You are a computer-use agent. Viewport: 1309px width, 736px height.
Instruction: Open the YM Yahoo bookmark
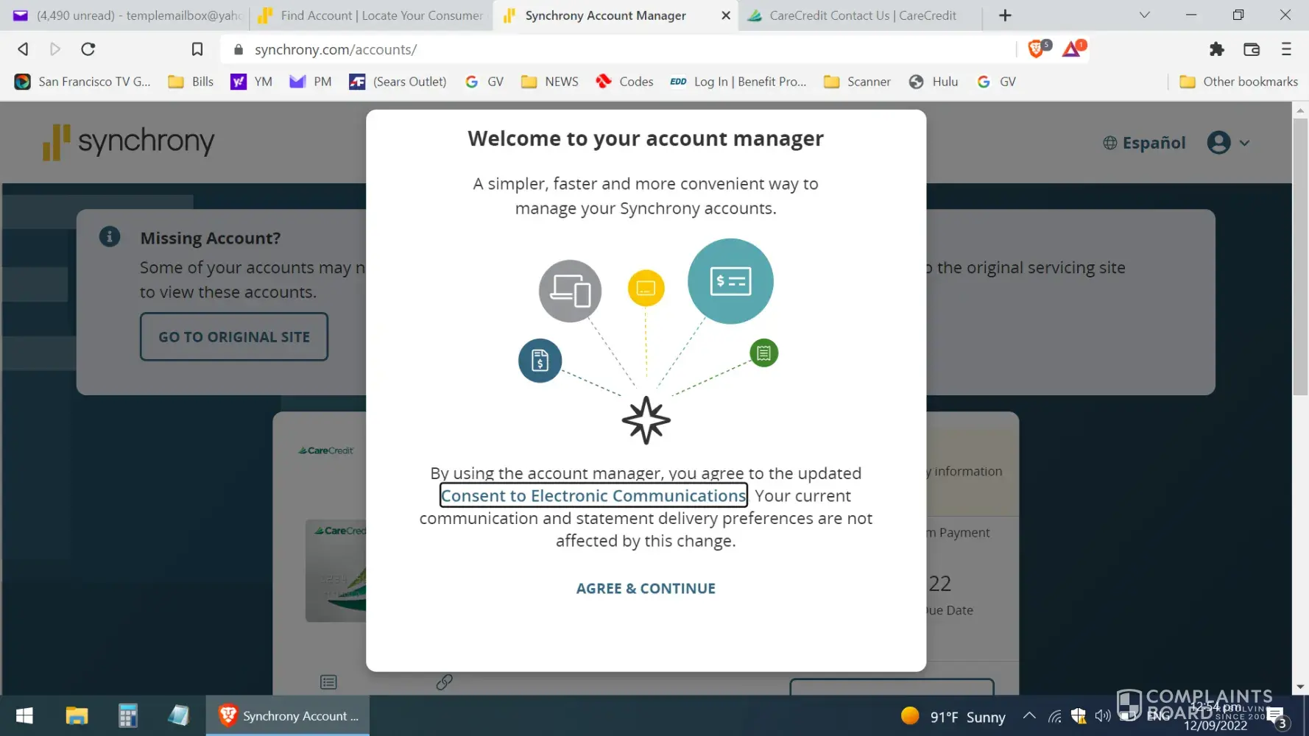click(252, 82)
